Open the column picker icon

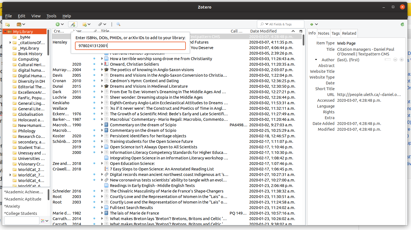(301, 31)
